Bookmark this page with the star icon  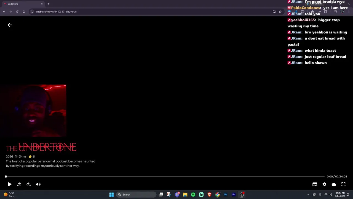[x=280, y=12]
